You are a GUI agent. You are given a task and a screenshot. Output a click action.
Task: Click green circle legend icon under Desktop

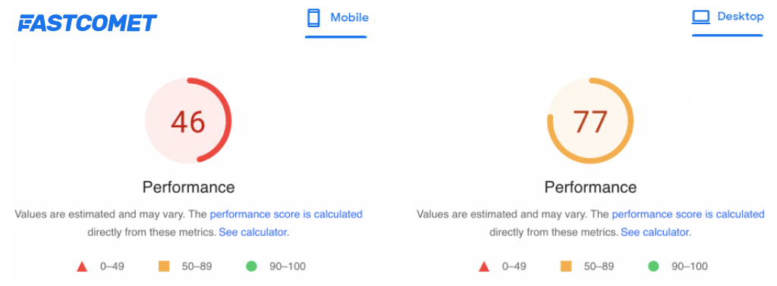pos(653,266)
